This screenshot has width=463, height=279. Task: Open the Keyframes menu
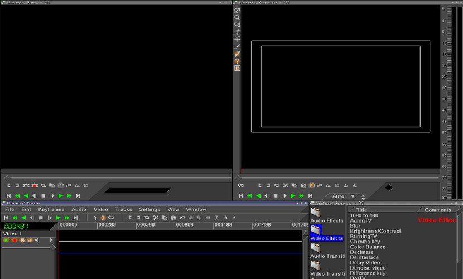pyautogui.click(x=51, y=209)
